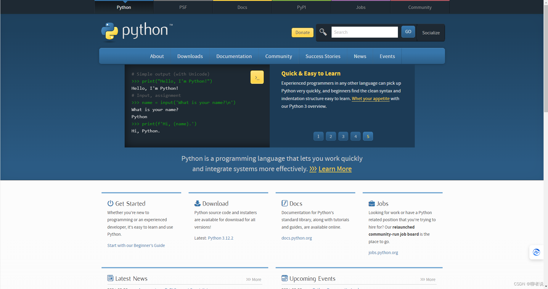Follow the Whet your appetite link
Viewport: 548px width, 289px height.
[370, 98]
